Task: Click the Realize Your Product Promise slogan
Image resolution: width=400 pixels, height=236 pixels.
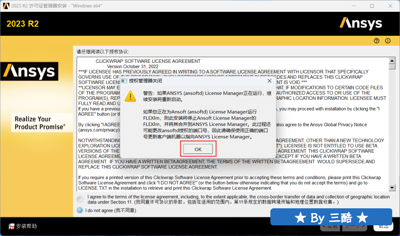Action: coord(40,123)
